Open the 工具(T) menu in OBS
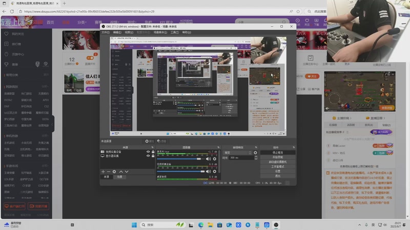Viewport: 410px width, 230px height. pyautogui.click(x=175, y=32)
